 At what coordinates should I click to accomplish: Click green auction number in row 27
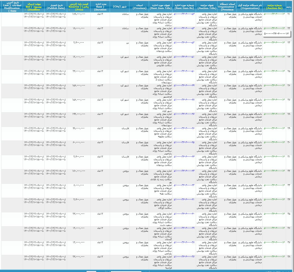(274, 100)
